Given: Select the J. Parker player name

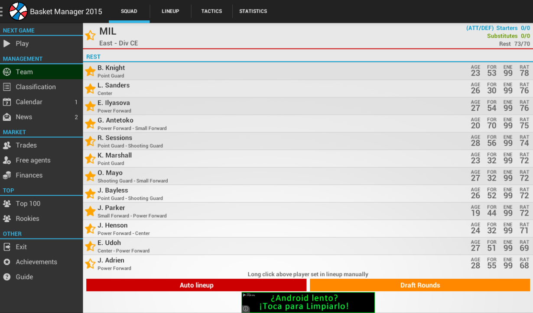Looking at the screenshot, I should [x=111, y=208].
